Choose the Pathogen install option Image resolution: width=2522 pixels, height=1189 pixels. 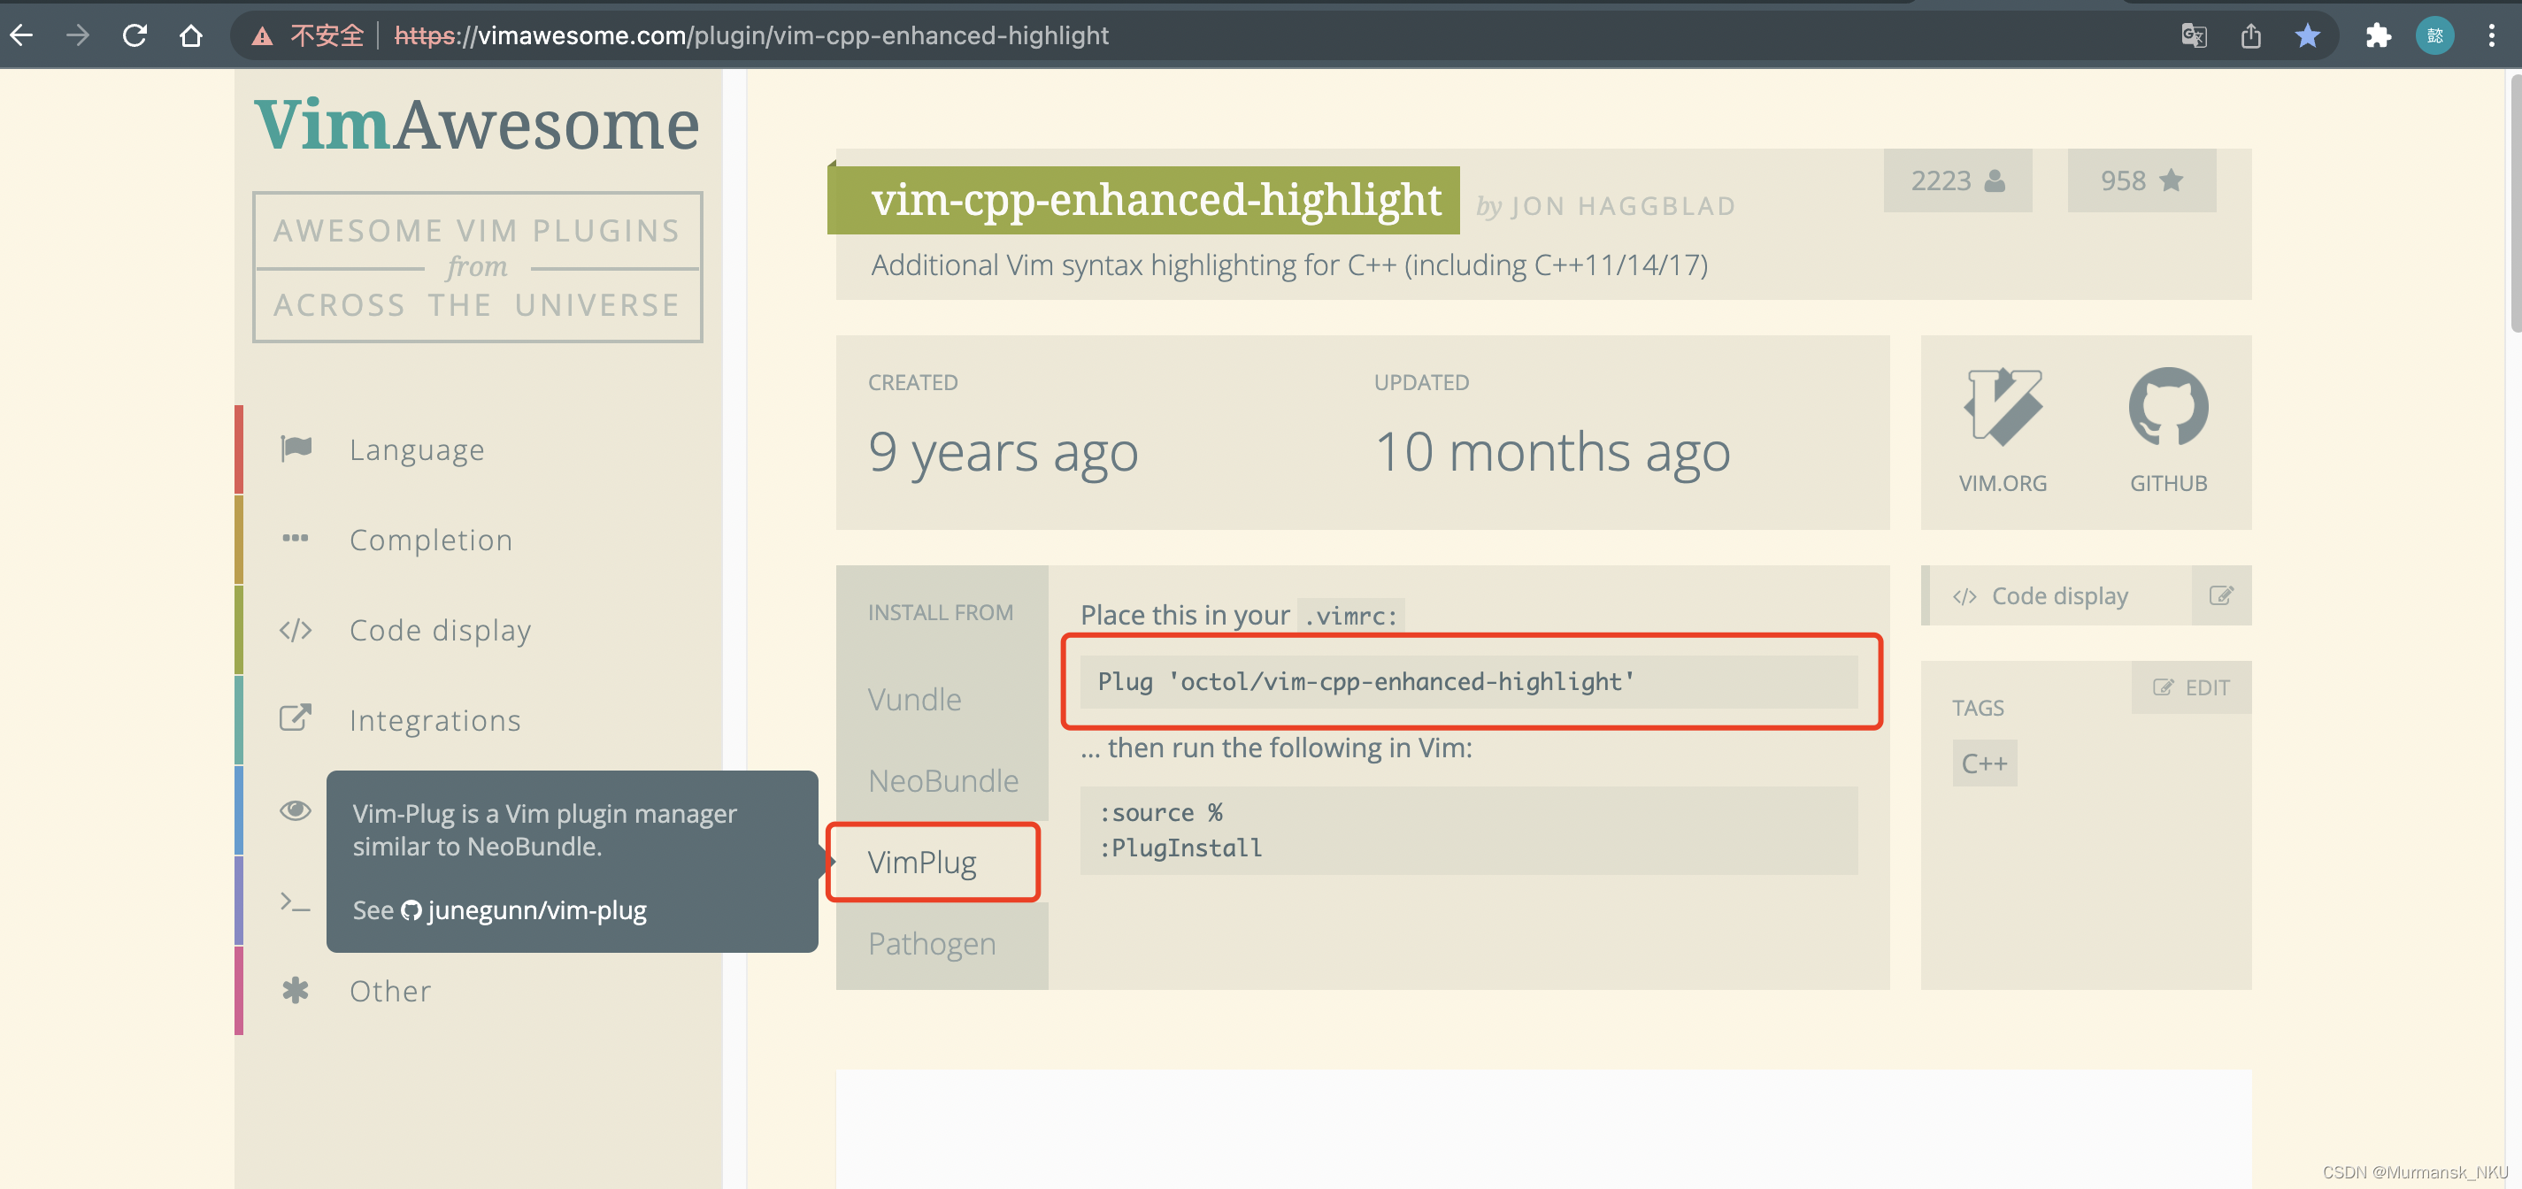tap(931, 943)
